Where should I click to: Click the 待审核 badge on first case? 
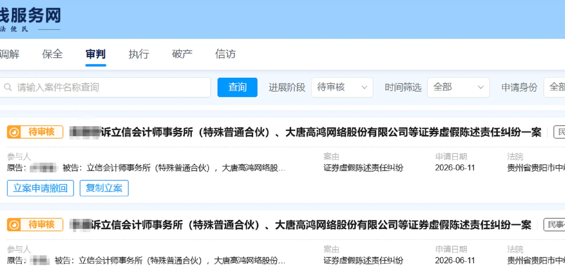(35, 132)
